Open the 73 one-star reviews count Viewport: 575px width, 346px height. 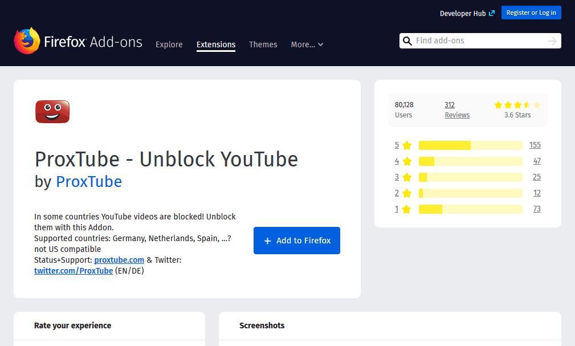pos(537,209)
